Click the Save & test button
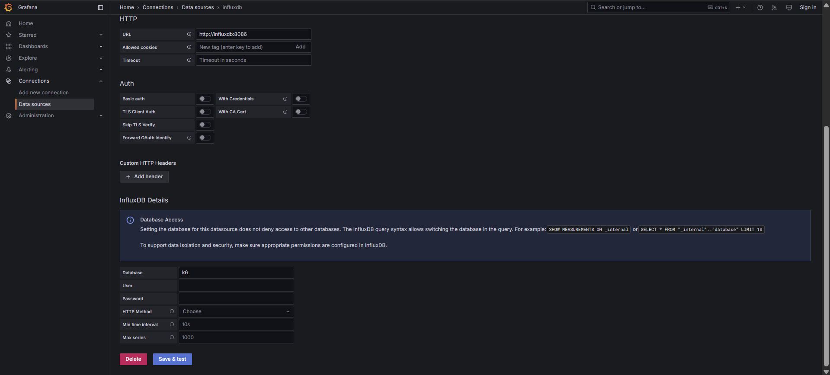 [173, 359]
